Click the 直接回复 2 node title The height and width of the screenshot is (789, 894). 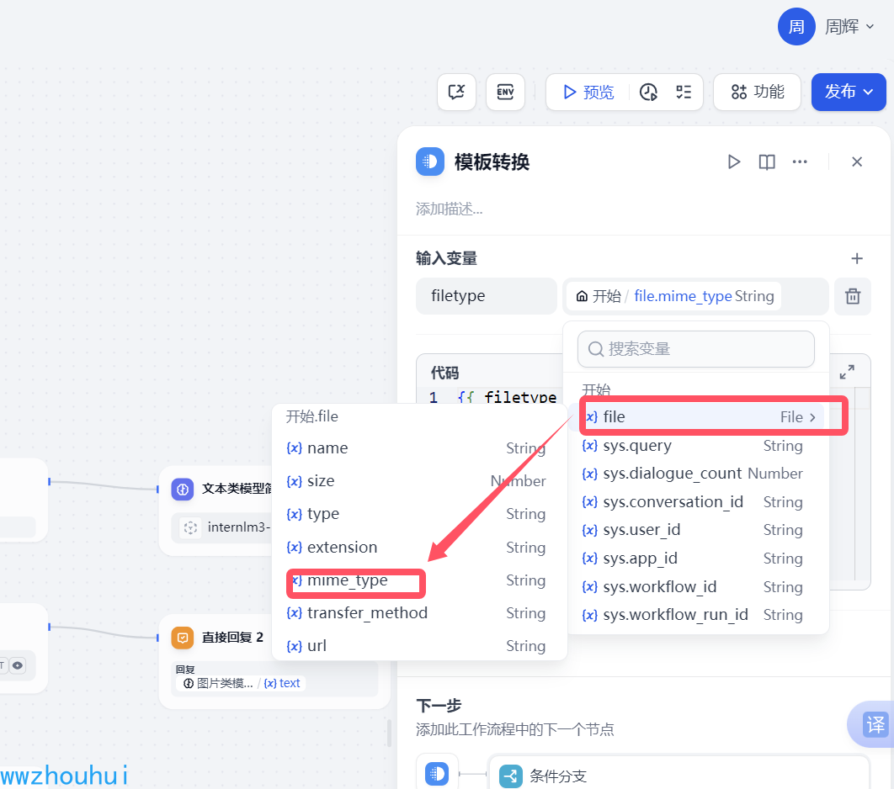coord(232,638)
